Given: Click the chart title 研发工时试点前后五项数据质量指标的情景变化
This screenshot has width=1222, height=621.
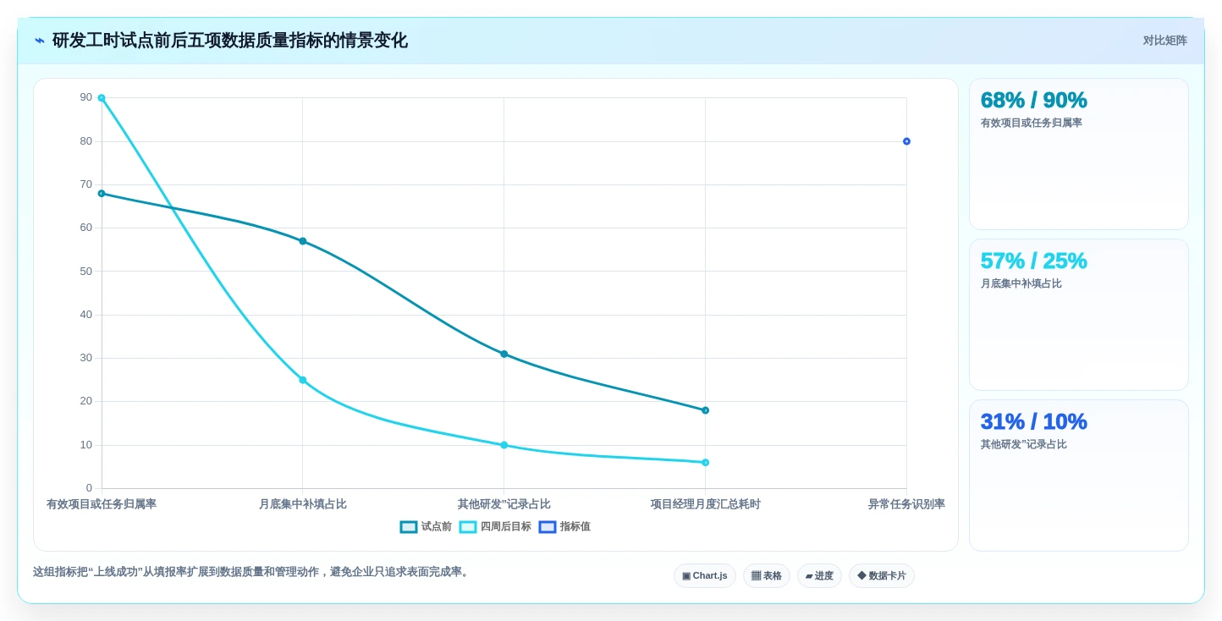Looking at the screenshot, I should pos(230,41).
